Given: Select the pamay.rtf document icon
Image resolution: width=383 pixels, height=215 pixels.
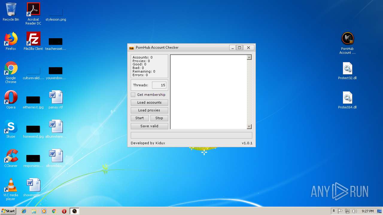Looking at the screenshot, I should [x=56, y=100].
